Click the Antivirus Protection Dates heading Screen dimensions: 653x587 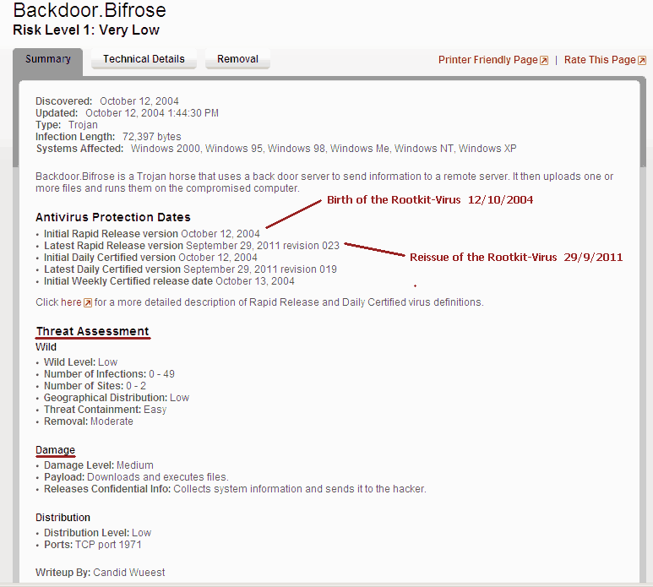[113, 217]
